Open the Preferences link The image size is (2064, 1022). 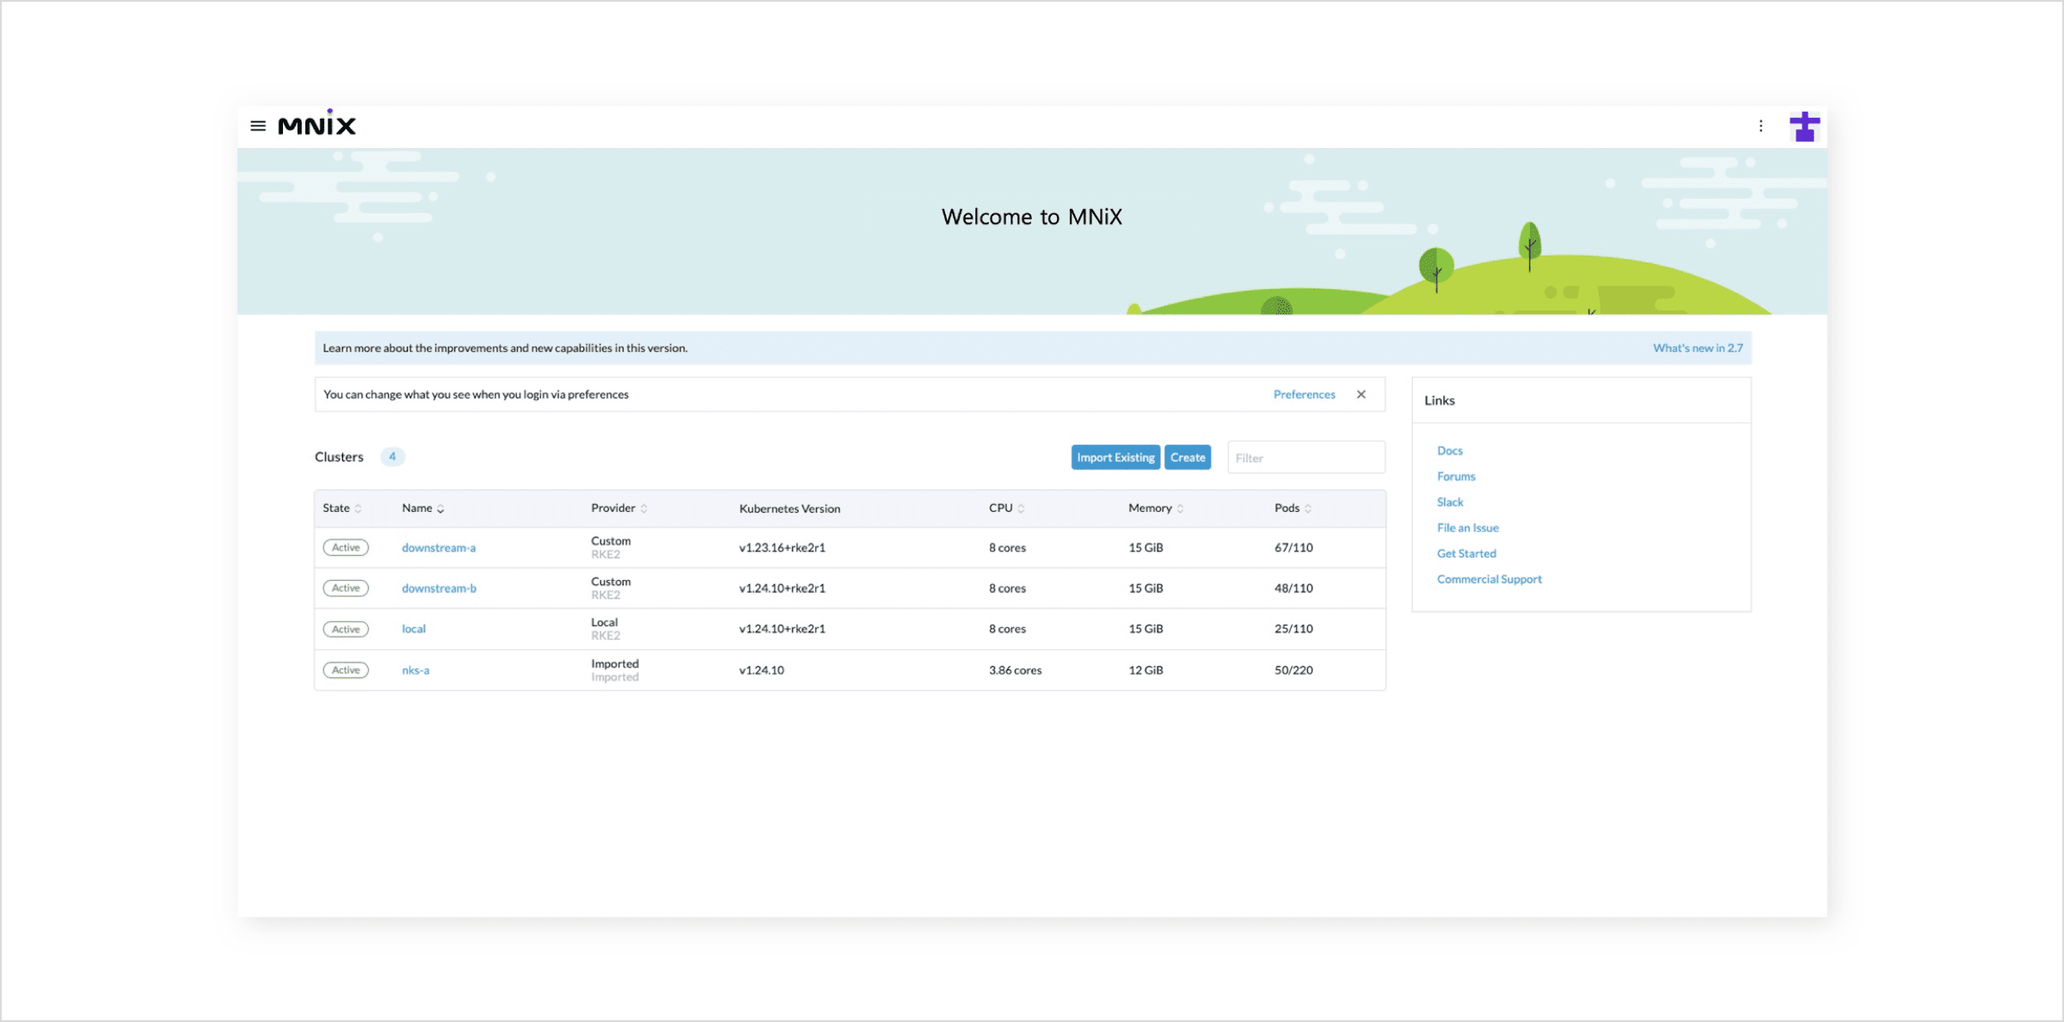tap(1304, 394)
